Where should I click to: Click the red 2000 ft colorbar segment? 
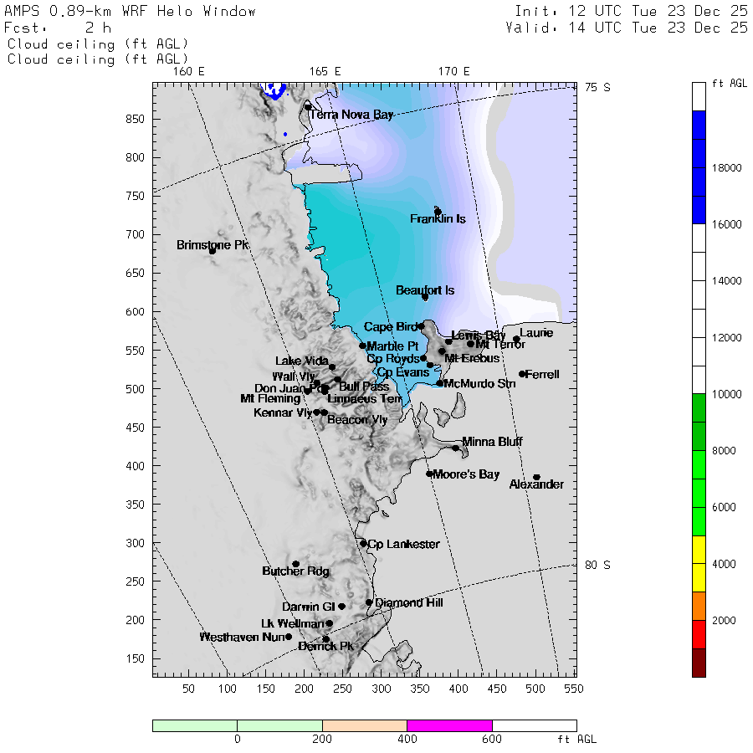699,634
